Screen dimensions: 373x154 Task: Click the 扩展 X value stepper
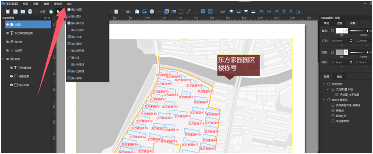(x=351, y=41)
